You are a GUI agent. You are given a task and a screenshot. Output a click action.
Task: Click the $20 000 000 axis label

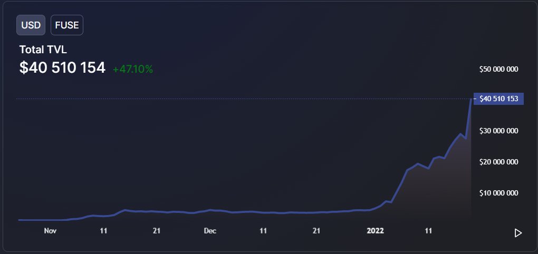pyautogui.click(x=498, y=162)
